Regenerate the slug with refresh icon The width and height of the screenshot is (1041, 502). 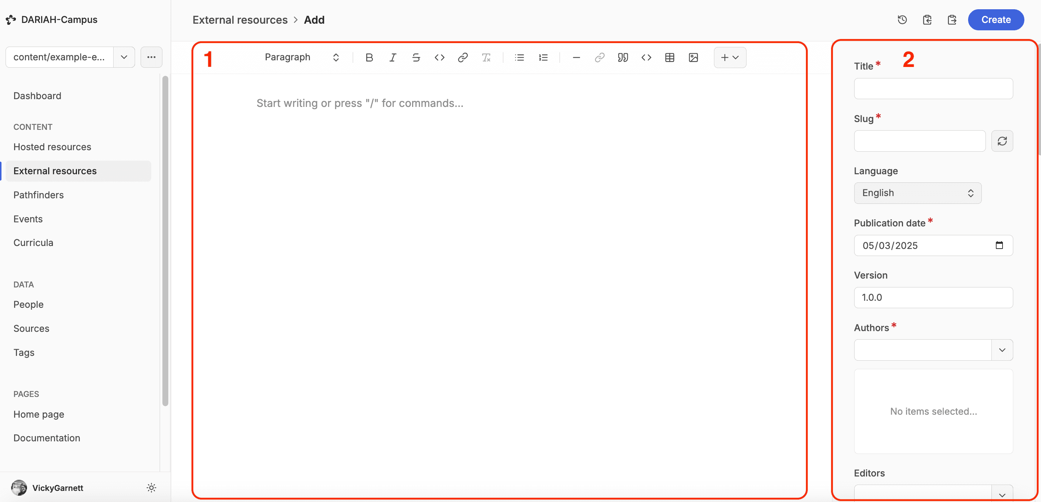(x=1002, y=141)
